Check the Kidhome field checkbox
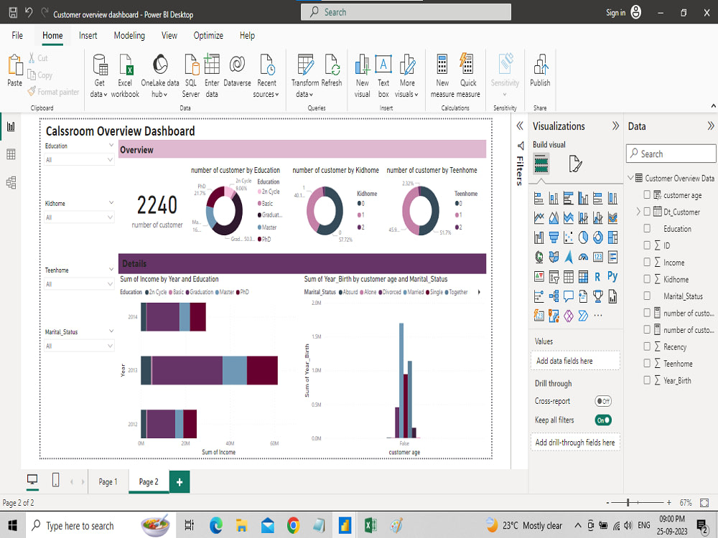Image resolution: width=718 pixels, height=538 pixels. point(647,279)
